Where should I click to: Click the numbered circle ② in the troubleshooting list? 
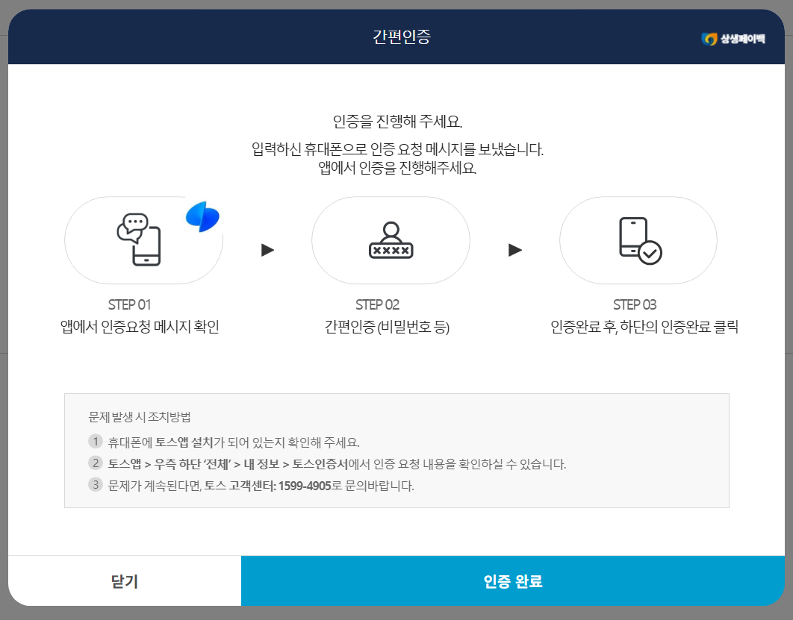click(x=96, y=463)
